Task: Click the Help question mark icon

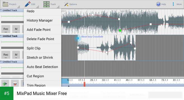Action: pyautogui.click(x=158, y=4)
